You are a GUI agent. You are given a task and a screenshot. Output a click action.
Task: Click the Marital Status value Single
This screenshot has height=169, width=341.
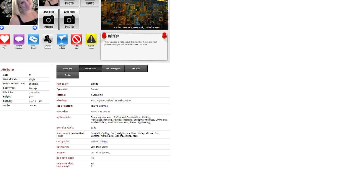[32, 79]
